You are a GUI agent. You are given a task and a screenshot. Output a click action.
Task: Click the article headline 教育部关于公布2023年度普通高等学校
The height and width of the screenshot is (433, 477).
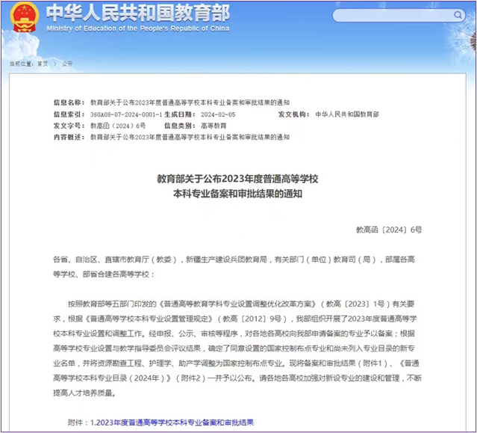[237, 179]
